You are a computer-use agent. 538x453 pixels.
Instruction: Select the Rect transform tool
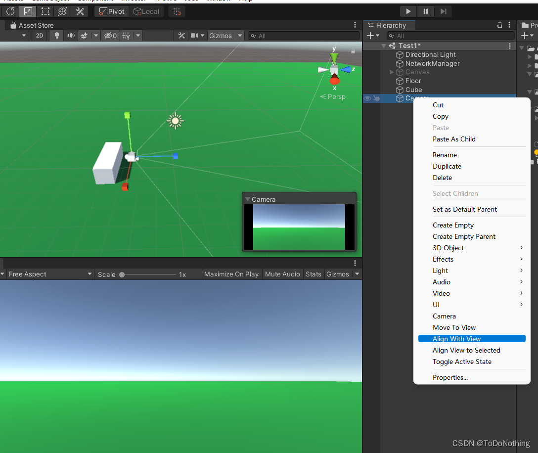(x=45, y=11)
